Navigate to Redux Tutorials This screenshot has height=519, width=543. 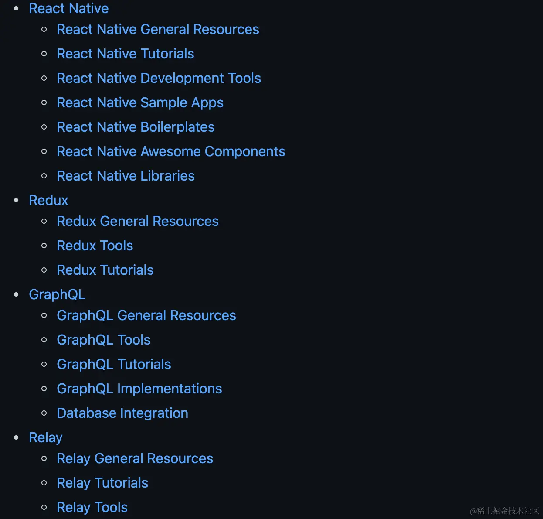[105, 270]
